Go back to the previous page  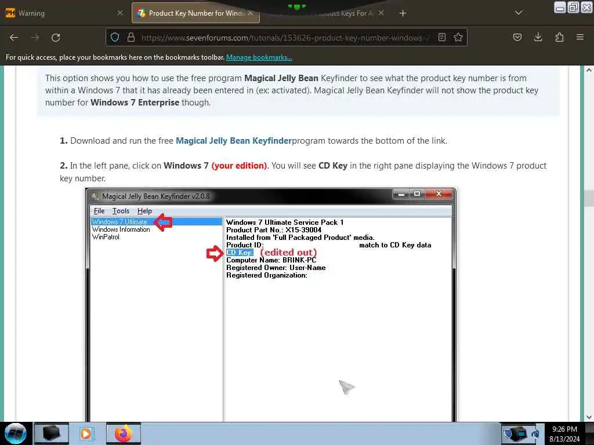pyautogui.click(x=14, y=38)
